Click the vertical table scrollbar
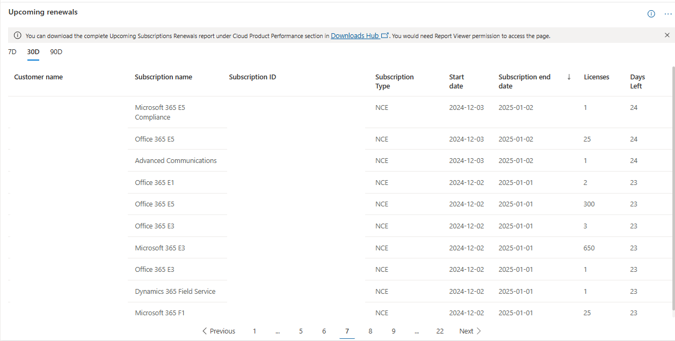The width and height of the screenshot is (675, 341). (x=673, y=188)
